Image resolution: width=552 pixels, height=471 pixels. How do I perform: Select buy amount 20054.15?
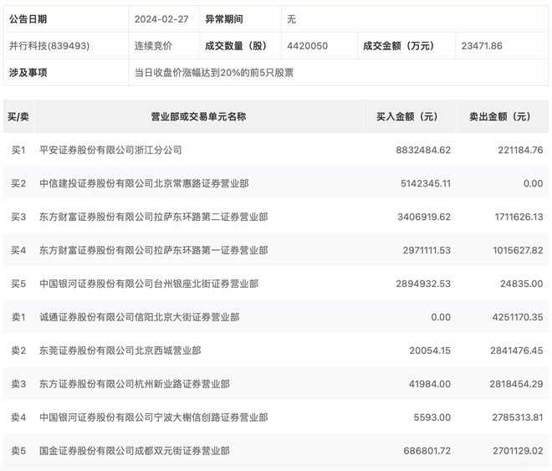coord(430,351)
